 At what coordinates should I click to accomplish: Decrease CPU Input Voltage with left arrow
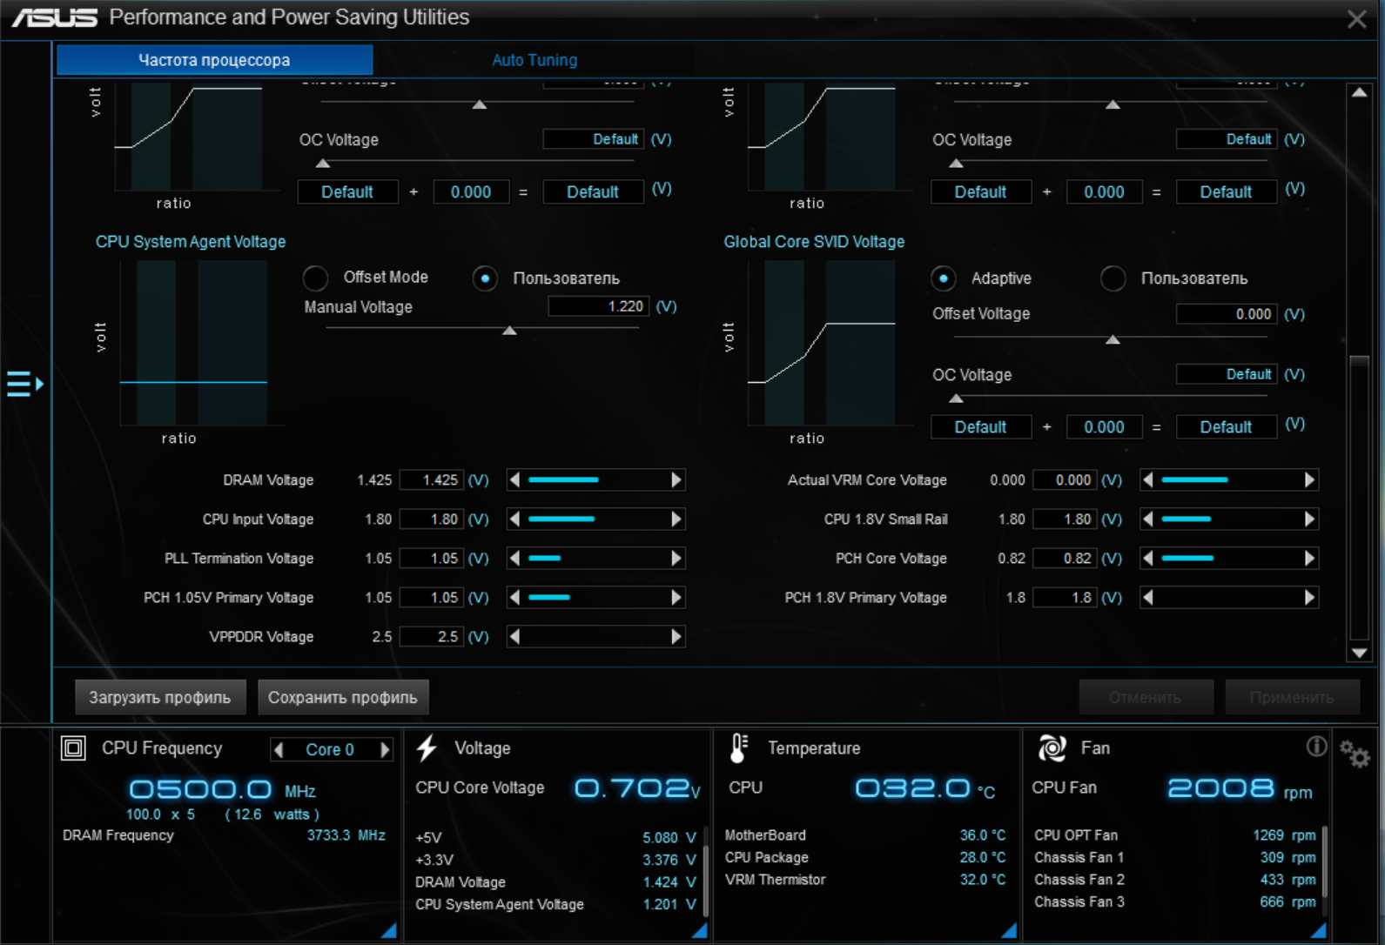click(514, 519)
